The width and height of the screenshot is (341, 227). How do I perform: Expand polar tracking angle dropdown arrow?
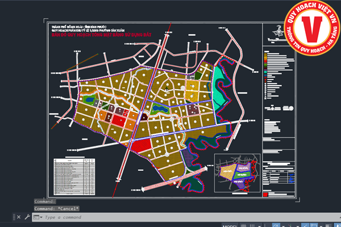click(x=283, y=225)
